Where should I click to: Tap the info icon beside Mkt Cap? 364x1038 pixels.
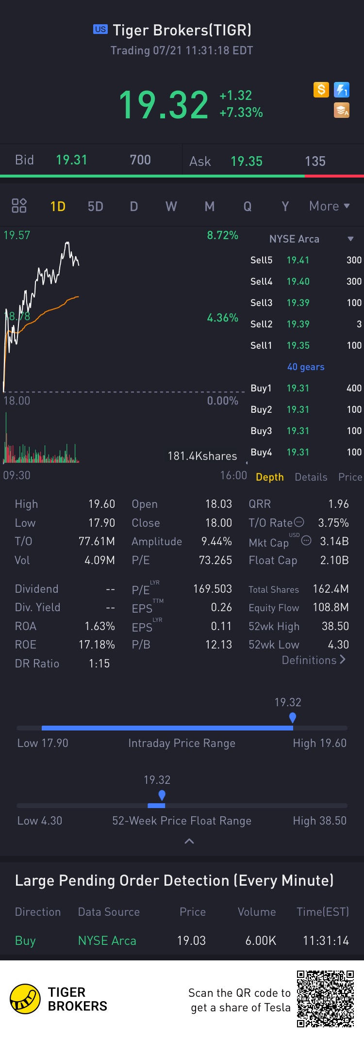(306, 540)
